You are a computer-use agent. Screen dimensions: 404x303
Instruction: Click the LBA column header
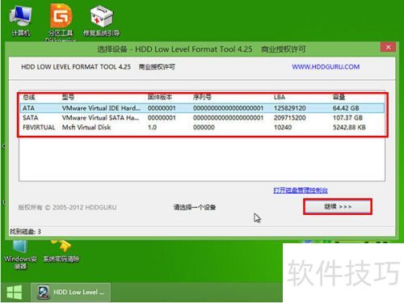point(280,97)
